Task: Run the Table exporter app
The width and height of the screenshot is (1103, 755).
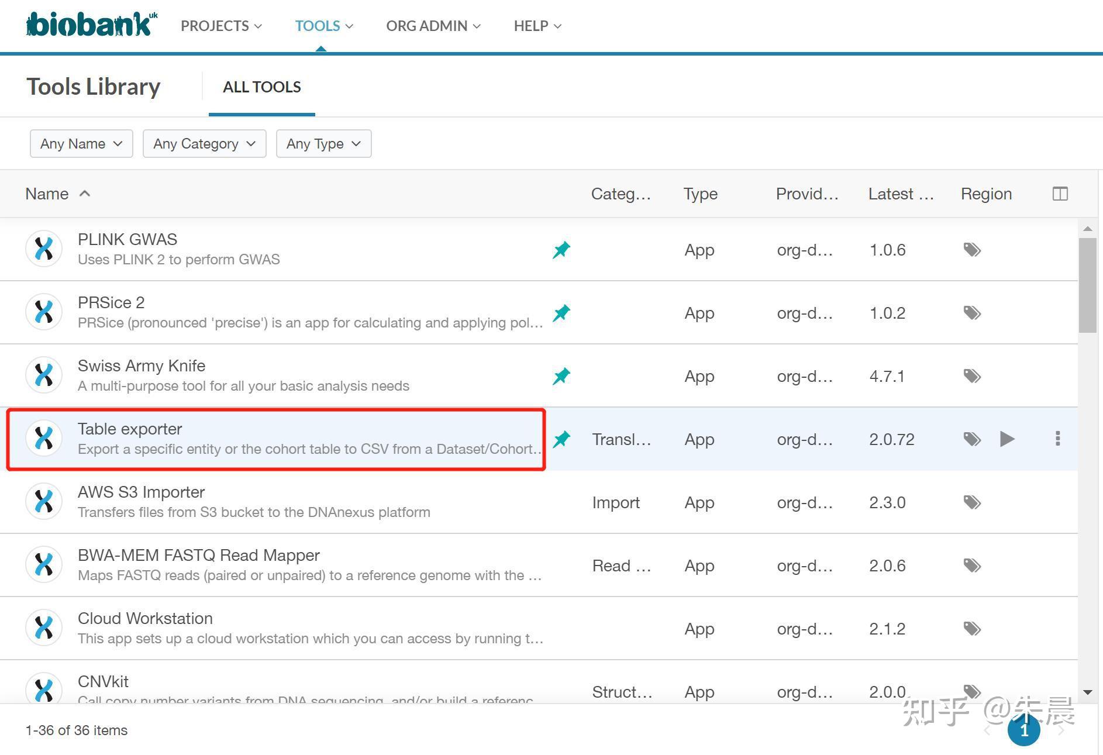Action: [x=1007, y=439]
